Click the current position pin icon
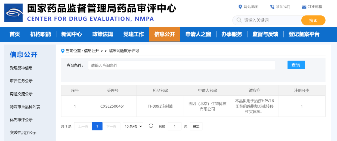Screen dimensions: 337x141 pos(63,51)
